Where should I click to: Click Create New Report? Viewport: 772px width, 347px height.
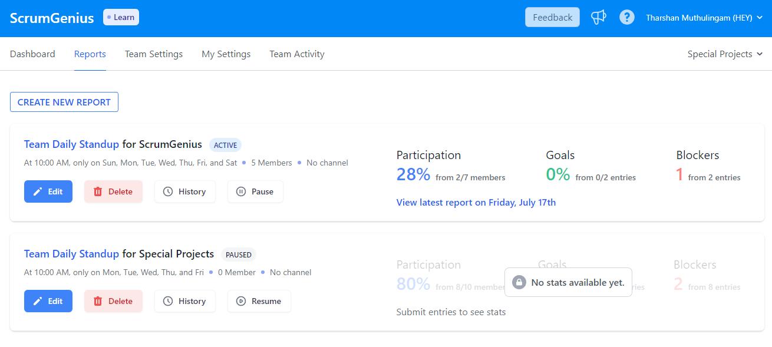(x=64, y=102)
